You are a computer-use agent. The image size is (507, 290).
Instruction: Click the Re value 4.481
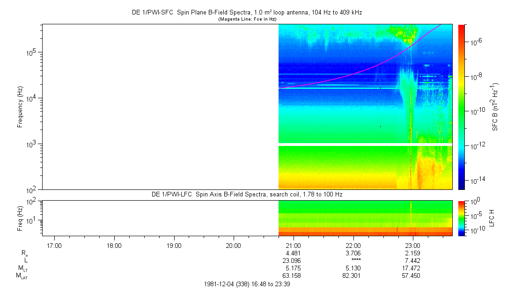[293, 254]
